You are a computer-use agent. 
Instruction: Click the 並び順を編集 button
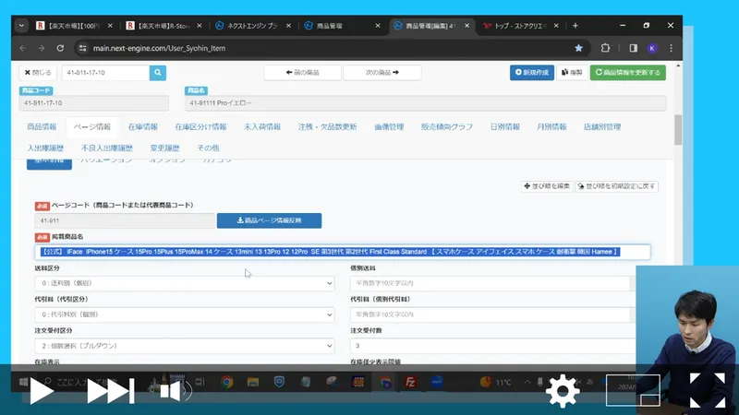(547, 186)
